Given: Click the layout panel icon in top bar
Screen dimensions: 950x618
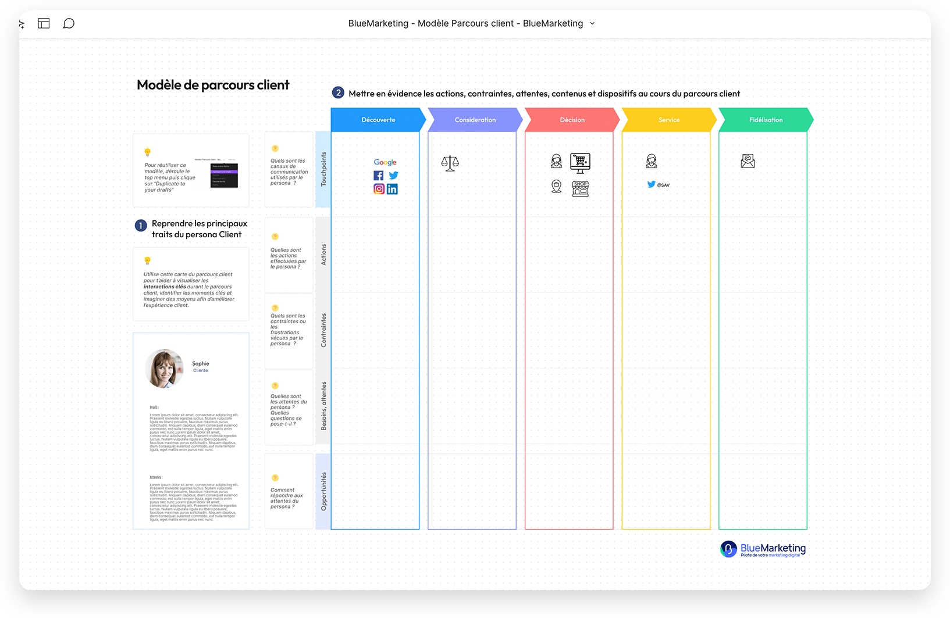Looking at the screenshot, I should tap(44, 23).
